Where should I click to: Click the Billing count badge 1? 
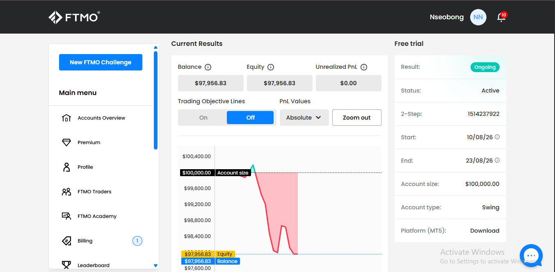pos(137,241)
